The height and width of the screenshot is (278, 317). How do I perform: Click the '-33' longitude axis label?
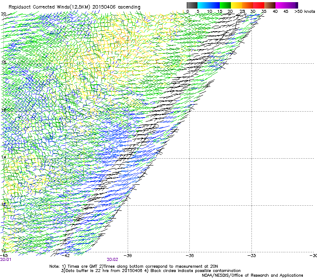252,256
